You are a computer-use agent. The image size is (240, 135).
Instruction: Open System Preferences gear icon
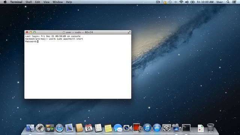(x=166, y=128)
